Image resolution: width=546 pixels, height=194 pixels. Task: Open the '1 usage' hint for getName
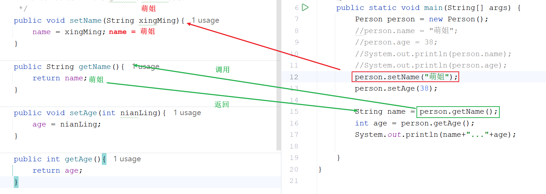[x=146, y=67]
